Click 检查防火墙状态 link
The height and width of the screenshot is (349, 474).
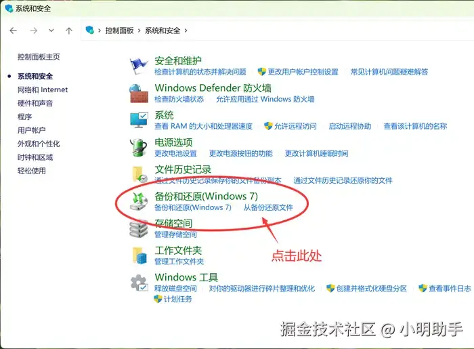[179, 99]
